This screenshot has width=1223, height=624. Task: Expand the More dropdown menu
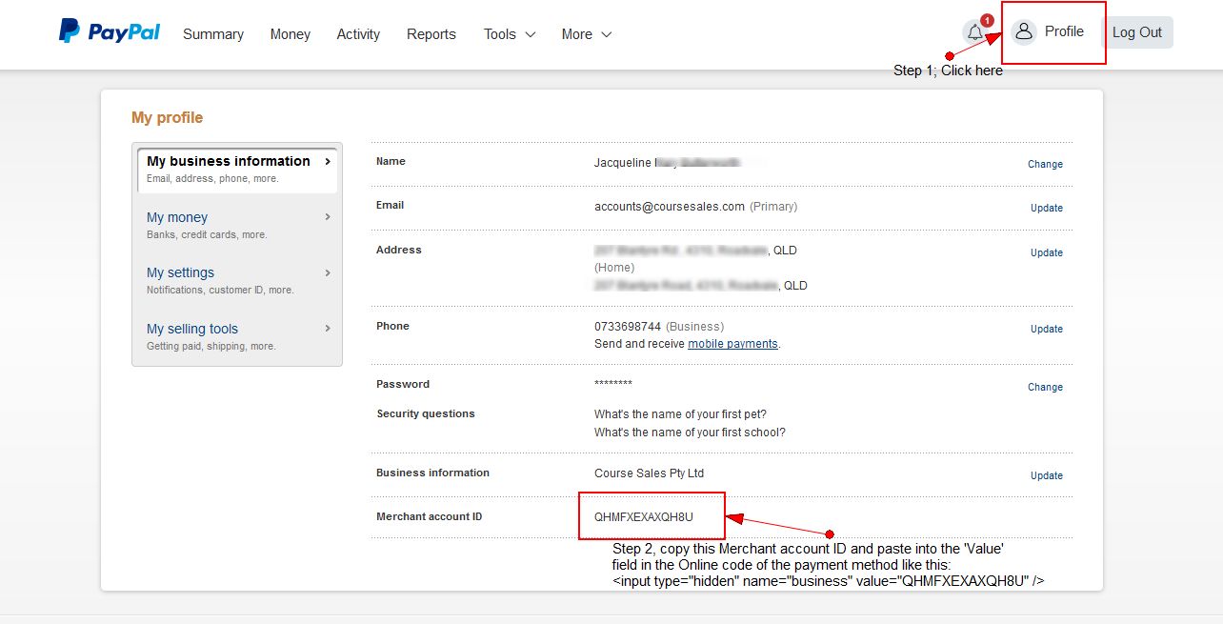586,34
